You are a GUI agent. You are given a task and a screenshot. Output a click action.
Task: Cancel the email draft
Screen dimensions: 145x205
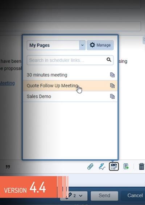tap(134, 196)
